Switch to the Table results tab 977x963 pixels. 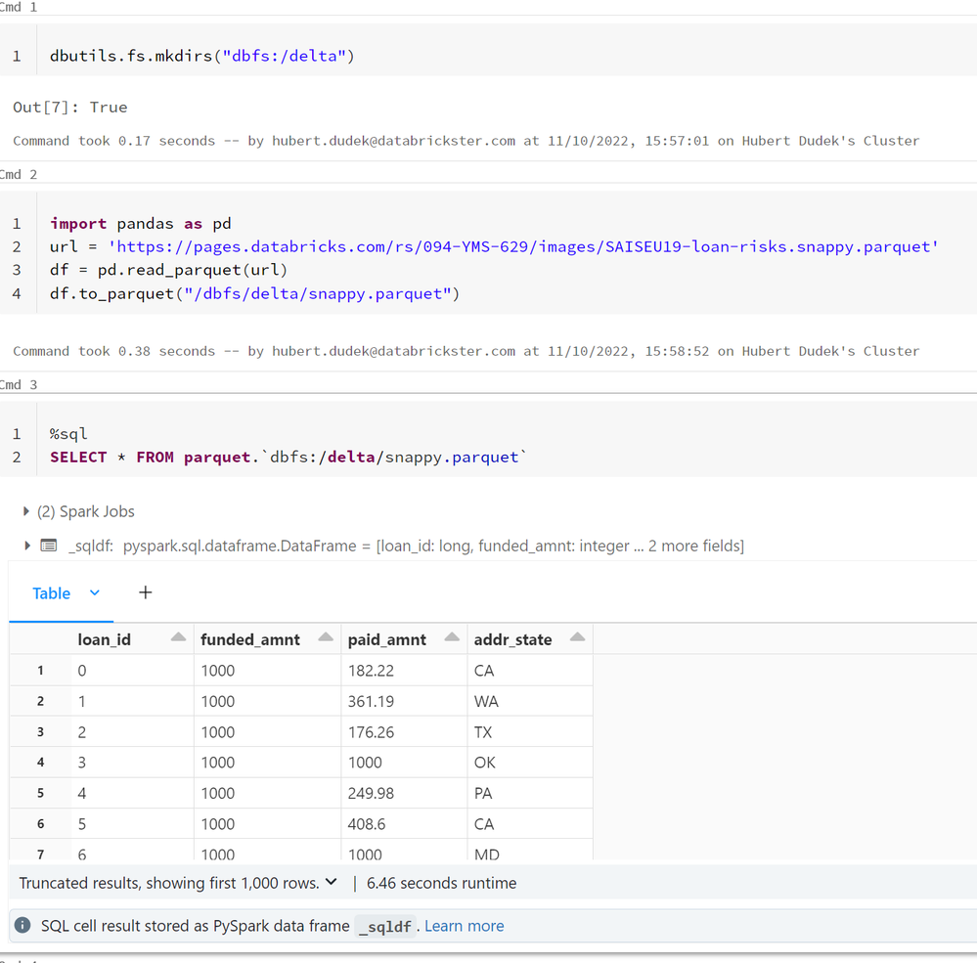coord(51,593)
